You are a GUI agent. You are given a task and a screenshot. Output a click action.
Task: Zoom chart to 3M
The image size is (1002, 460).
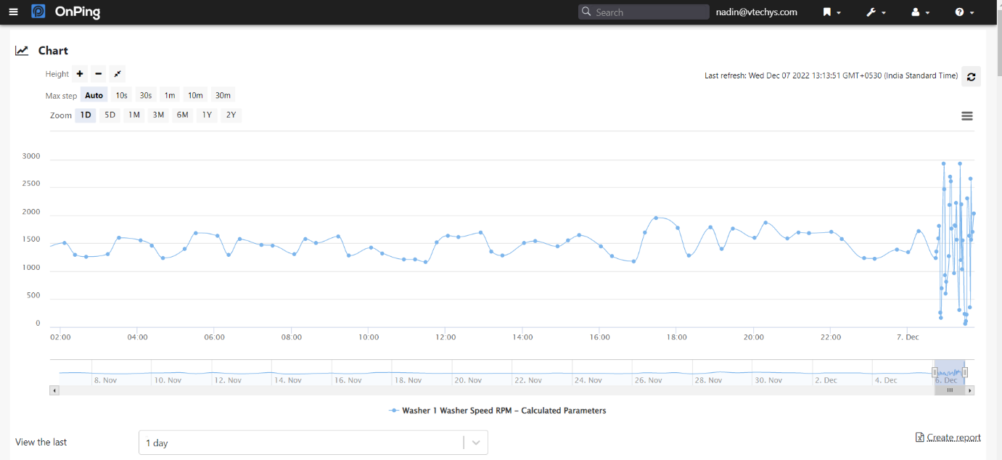tap(158, 115)
